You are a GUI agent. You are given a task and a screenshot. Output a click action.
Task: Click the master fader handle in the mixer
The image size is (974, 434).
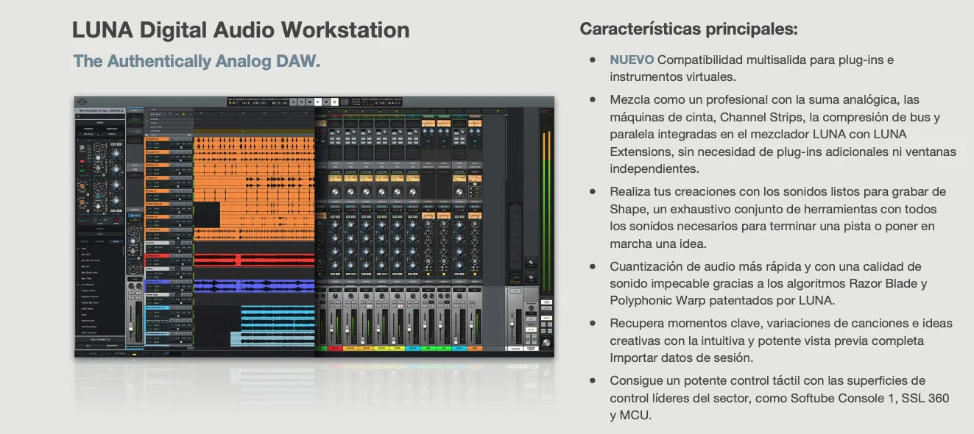tap(512, 322)
